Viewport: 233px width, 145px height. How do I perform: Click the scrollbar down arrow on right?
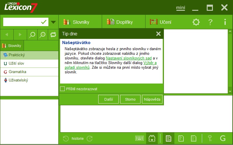tap(230, 91)
